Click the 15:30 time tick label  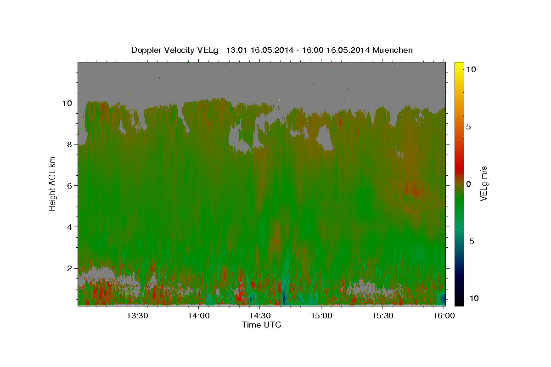[x=382, y=316]
